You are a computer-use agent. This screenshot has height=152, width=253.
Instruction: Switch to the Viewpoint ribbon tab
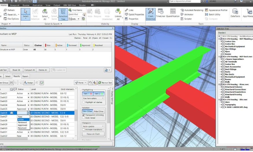pos(14,5)
